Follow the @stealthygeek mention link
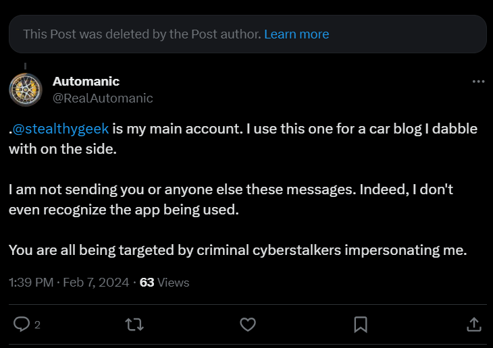Viewport: 493px width, 348px height. point(61,129)
